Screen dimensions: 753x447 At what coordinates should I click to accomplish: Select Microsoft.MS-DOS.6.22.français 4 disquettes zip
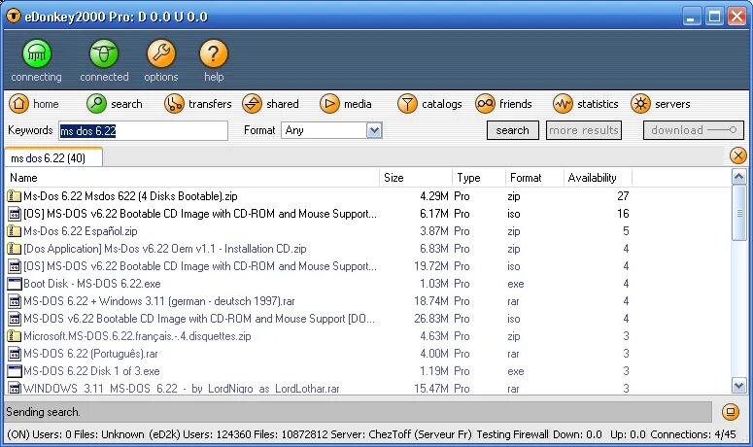point(137,336)
